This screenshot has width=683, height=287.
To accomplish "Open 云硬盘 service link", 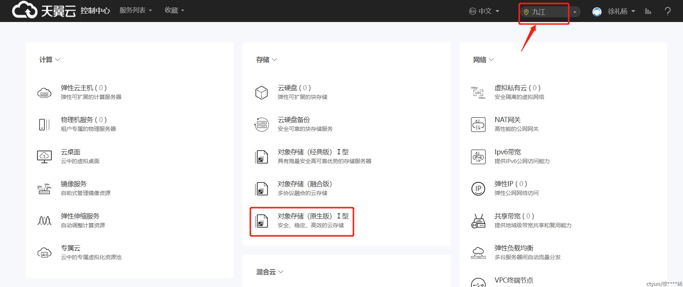I will tap(294, 88).
